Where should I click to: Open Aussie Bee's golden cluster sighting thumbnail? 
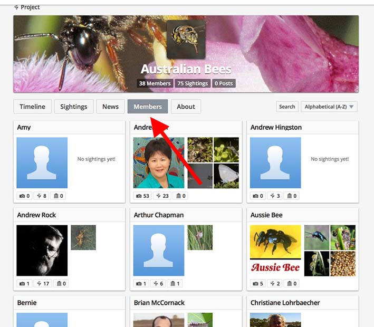coord(343,264)
